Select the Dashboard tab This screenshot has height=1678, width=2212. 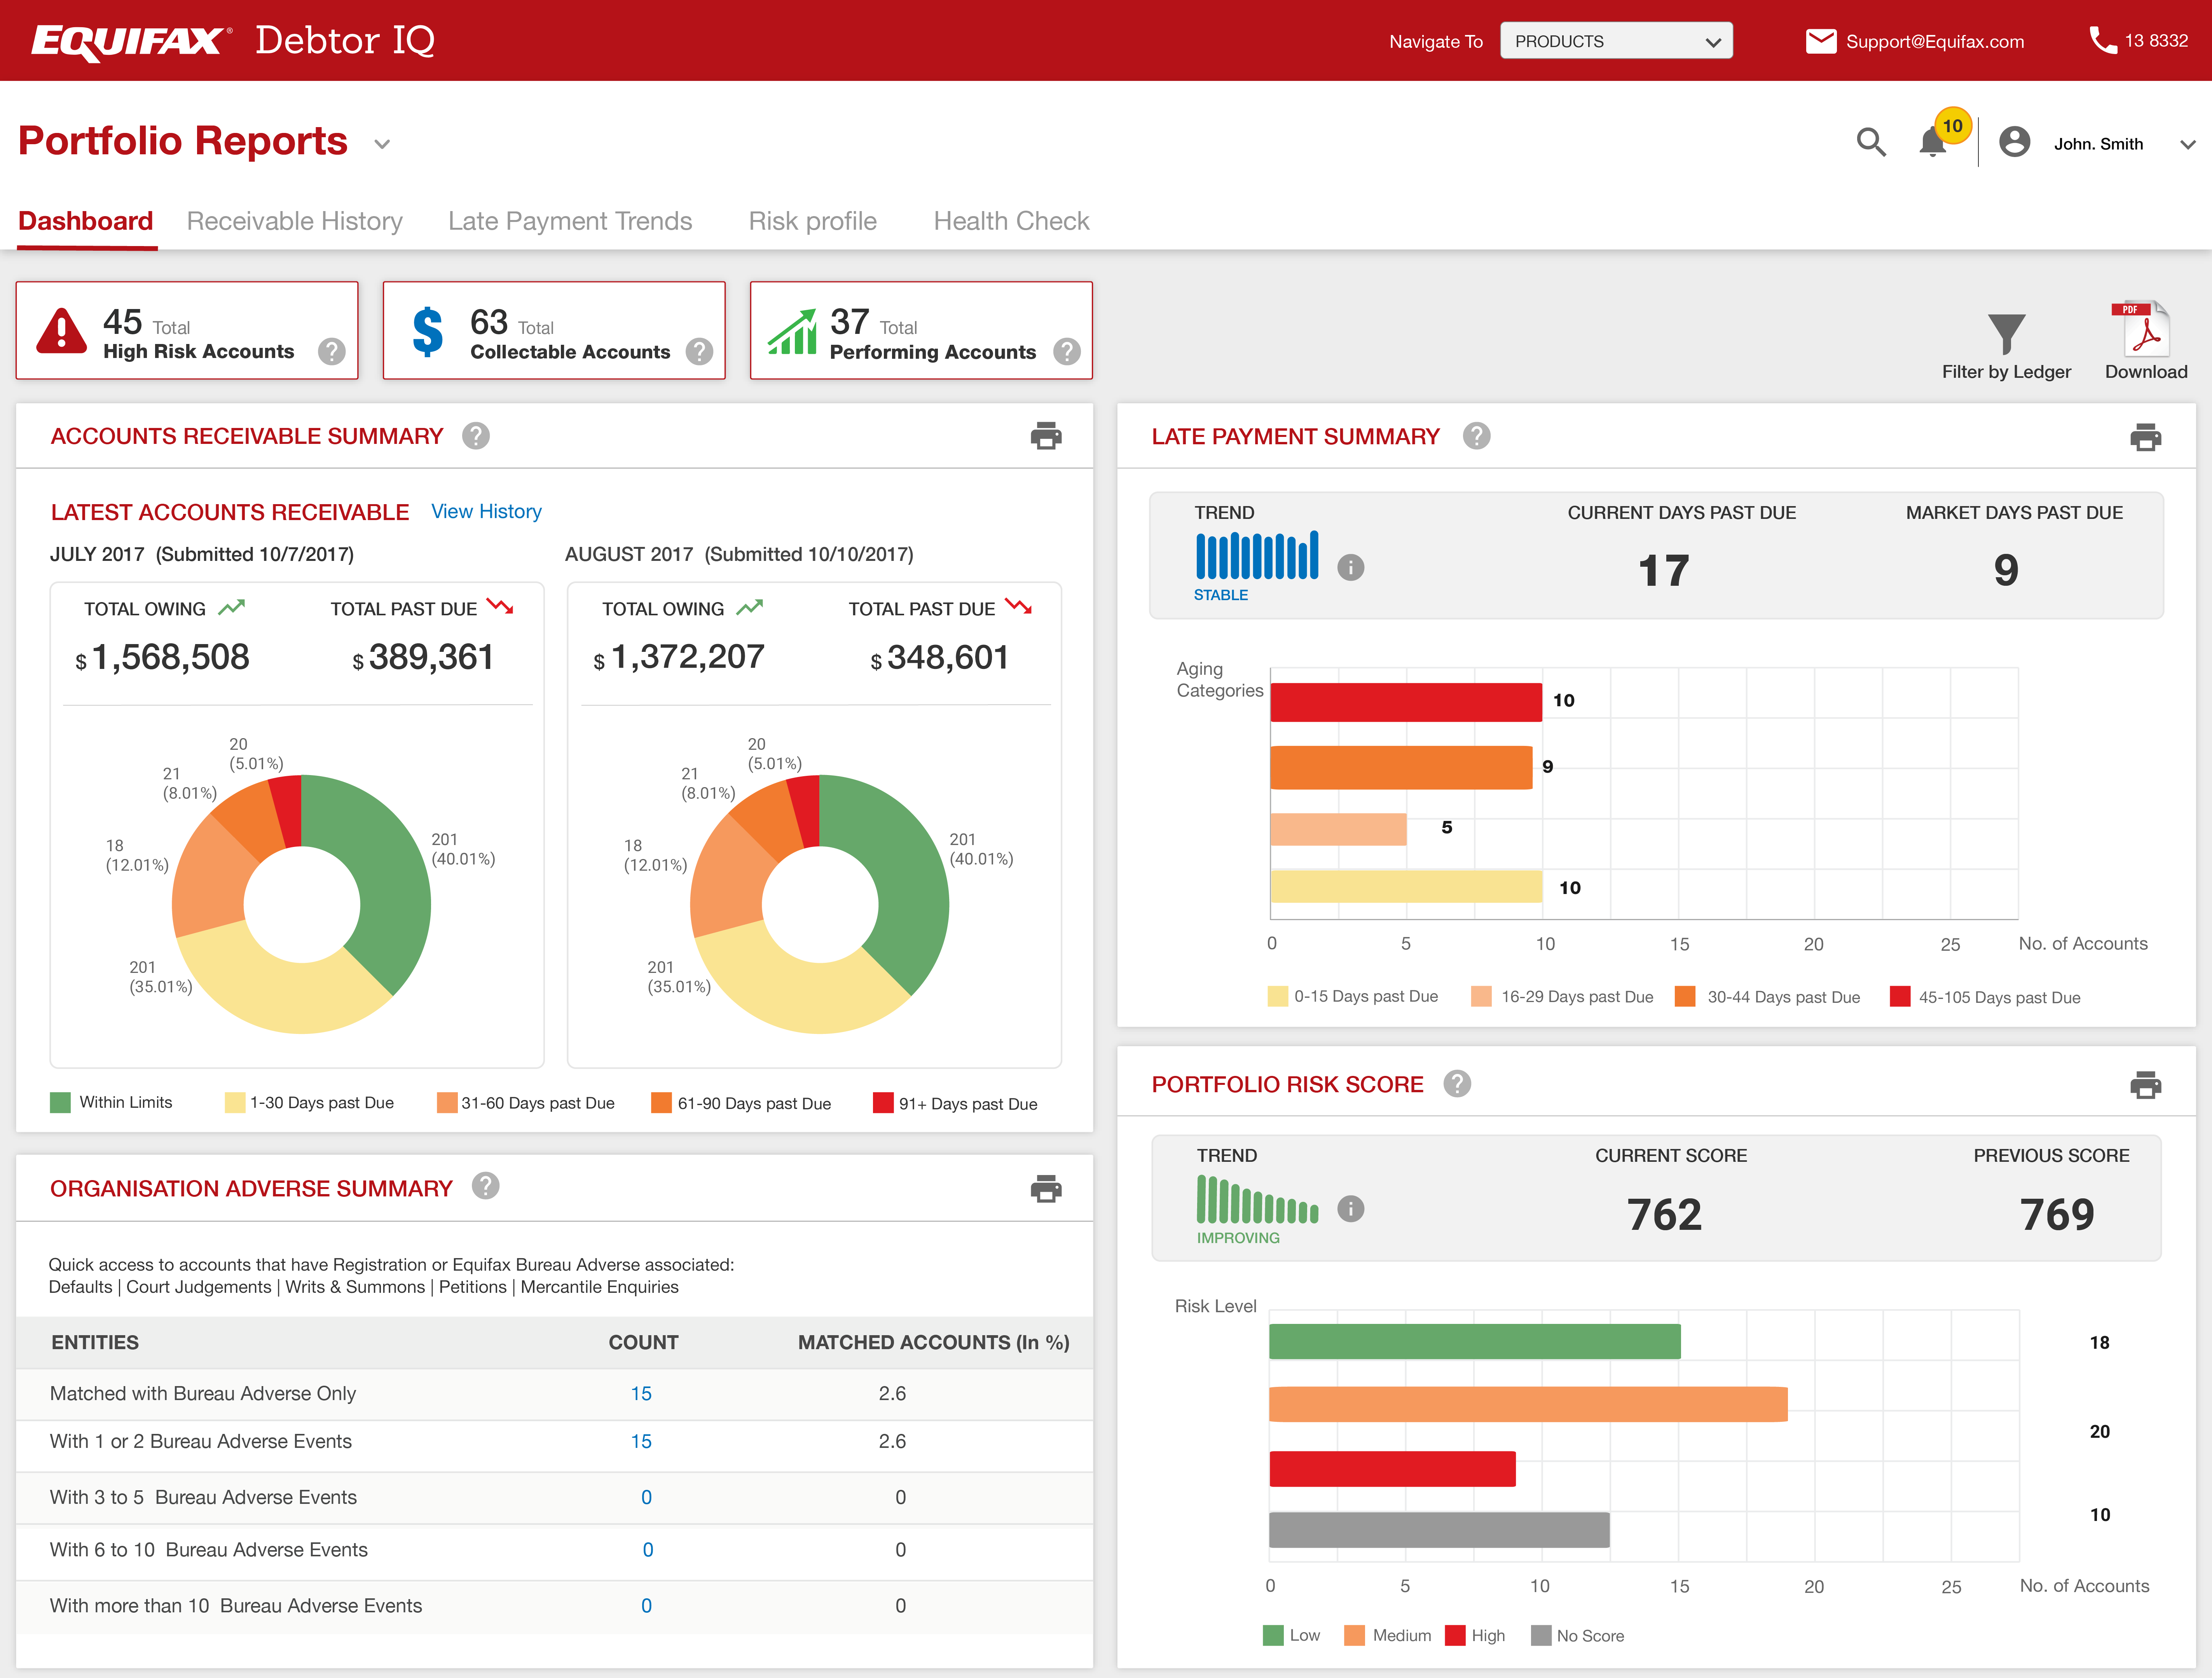tap(86, 221)
